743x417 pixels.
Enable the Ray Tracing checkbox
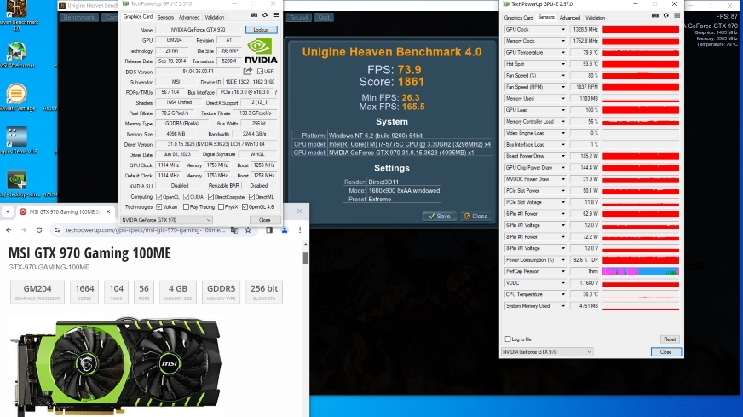click(187, 207)
